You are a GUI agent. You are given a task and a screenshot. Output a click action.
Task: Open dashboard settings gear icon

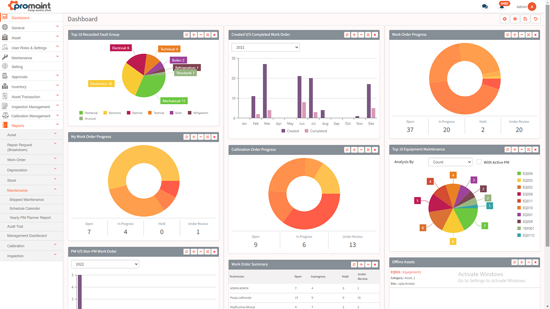point(515,19)
